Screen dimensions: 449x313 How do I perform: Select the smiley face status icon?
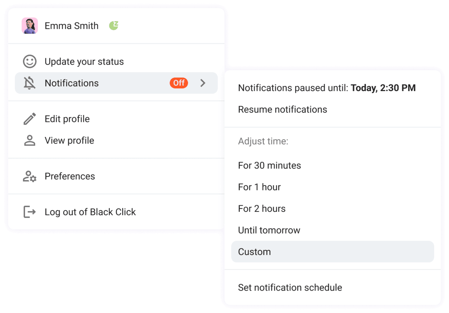pos(30,61)
